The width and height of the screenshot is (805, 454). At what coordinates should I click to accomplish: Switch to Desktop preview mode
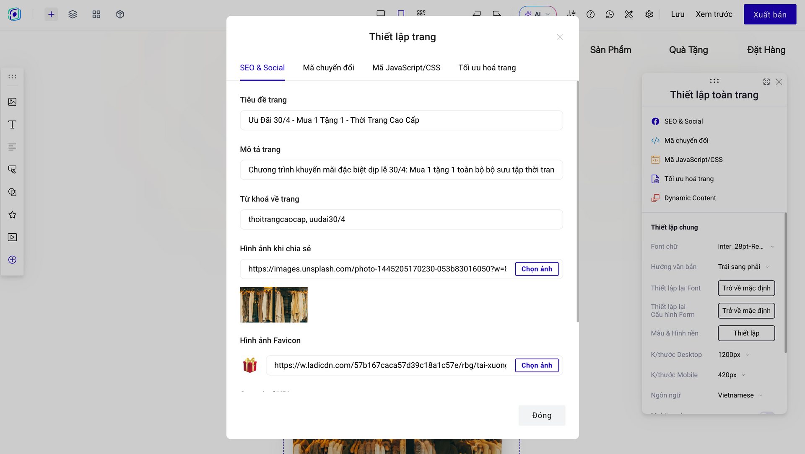point(381,14)
